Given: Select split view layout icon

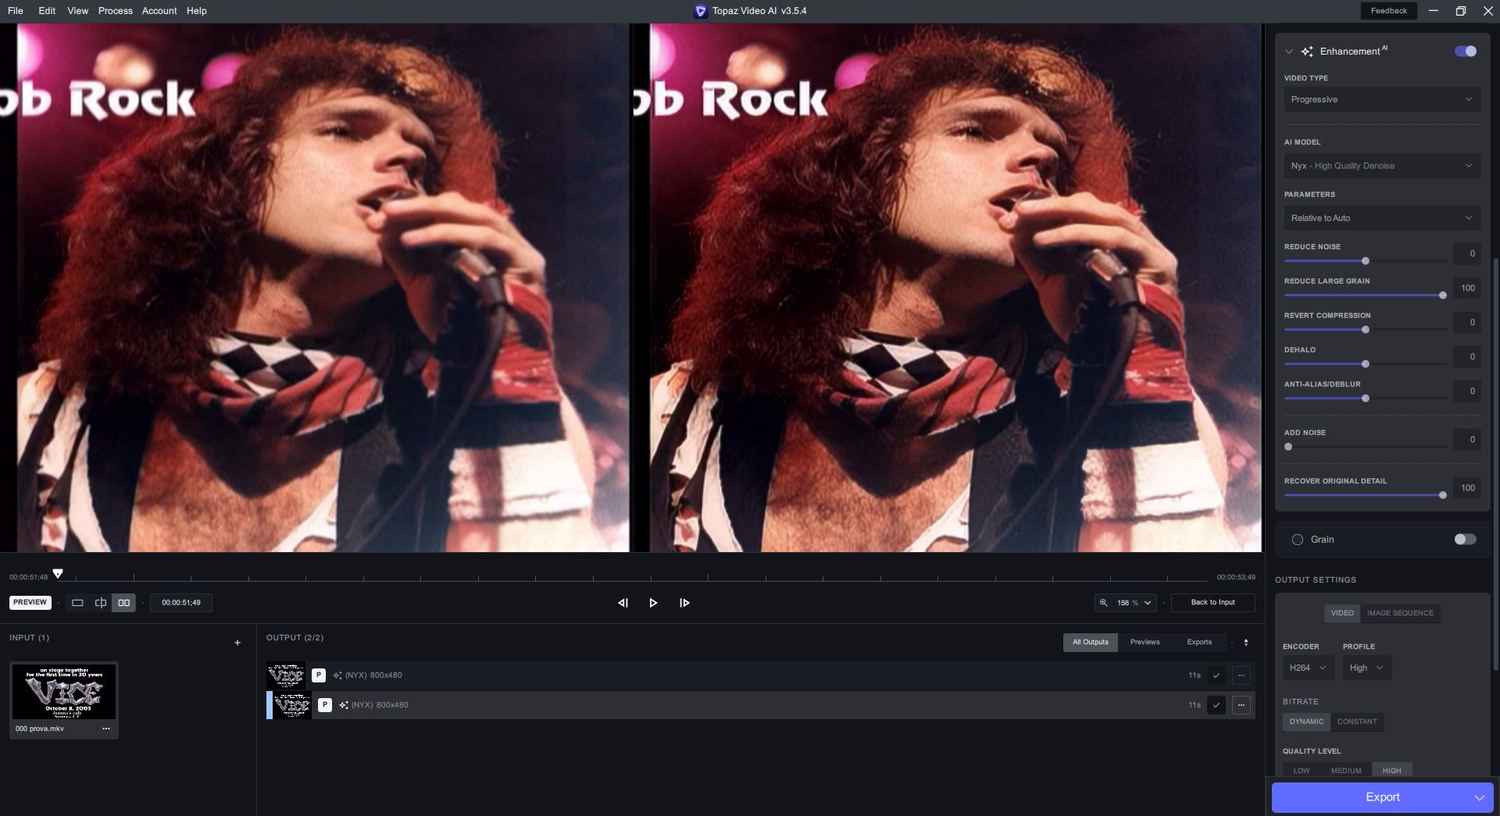Looking at the screenshot, I should (101, 603).
